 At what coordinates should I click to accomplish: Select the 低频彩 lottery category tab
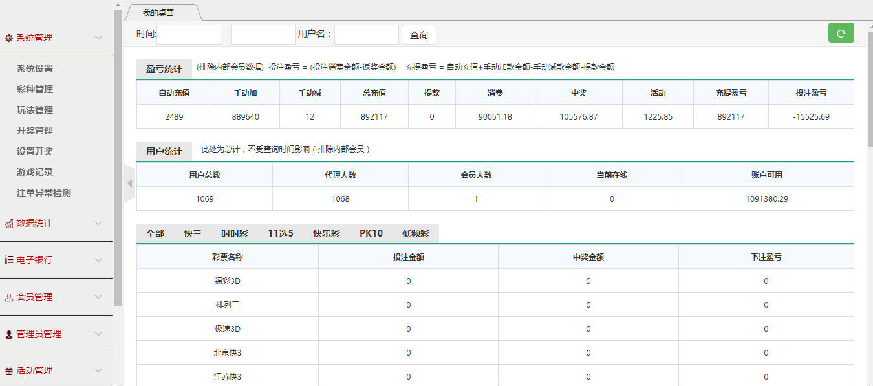click(416, 233)
